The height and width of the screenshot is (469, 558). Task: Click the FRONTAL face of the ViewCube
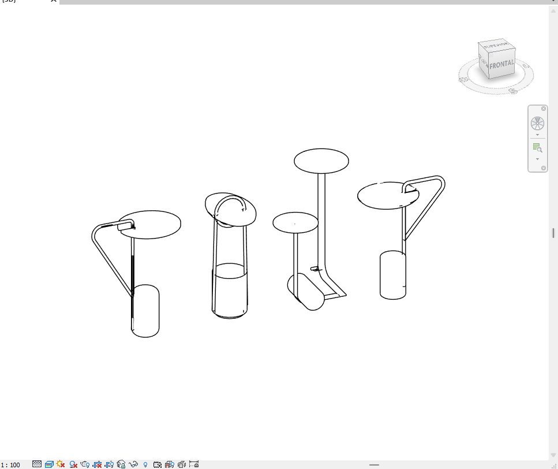tap(502, 65)
